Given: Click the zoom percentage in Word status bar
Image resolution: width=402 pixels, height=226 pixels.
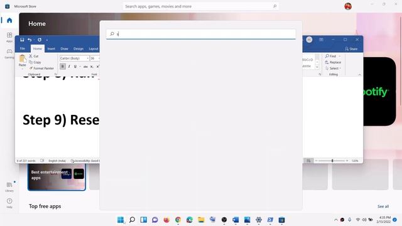Looking at the screenshot, I should coord(355,161).
